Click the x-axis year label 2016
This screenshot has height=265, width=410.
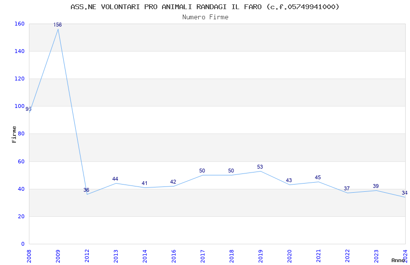point(174,256)
